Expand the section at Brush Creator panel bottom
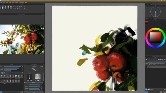The image size is (166, 93). click(25, 92)
